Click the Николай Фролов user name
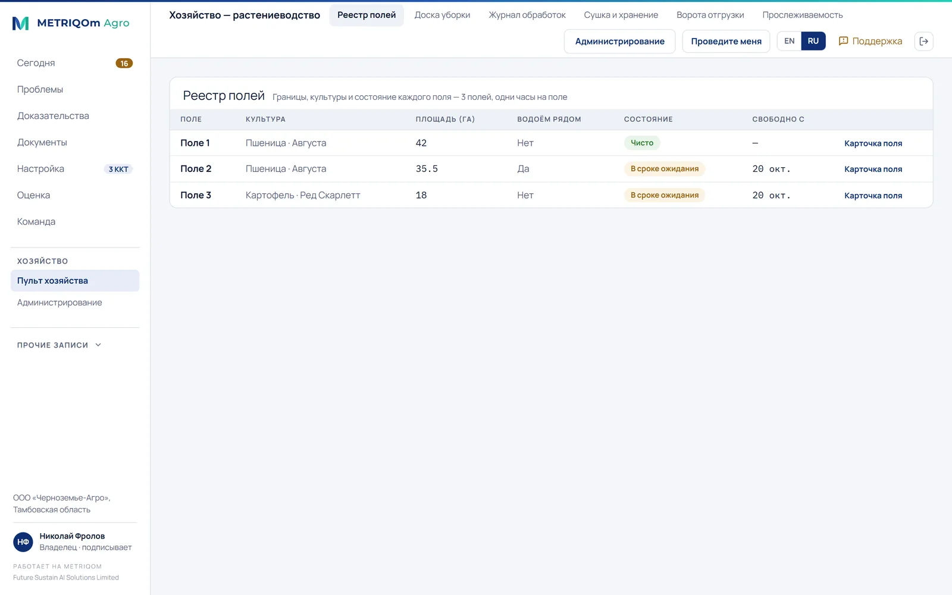 [x=72, y=536]
